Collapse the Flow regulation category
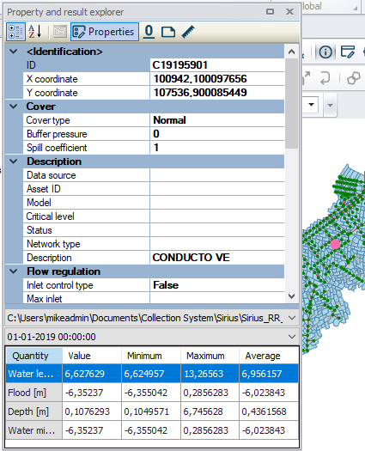Image resolution: width=365 pixels, height=451 pixels. tap(14, 271)
